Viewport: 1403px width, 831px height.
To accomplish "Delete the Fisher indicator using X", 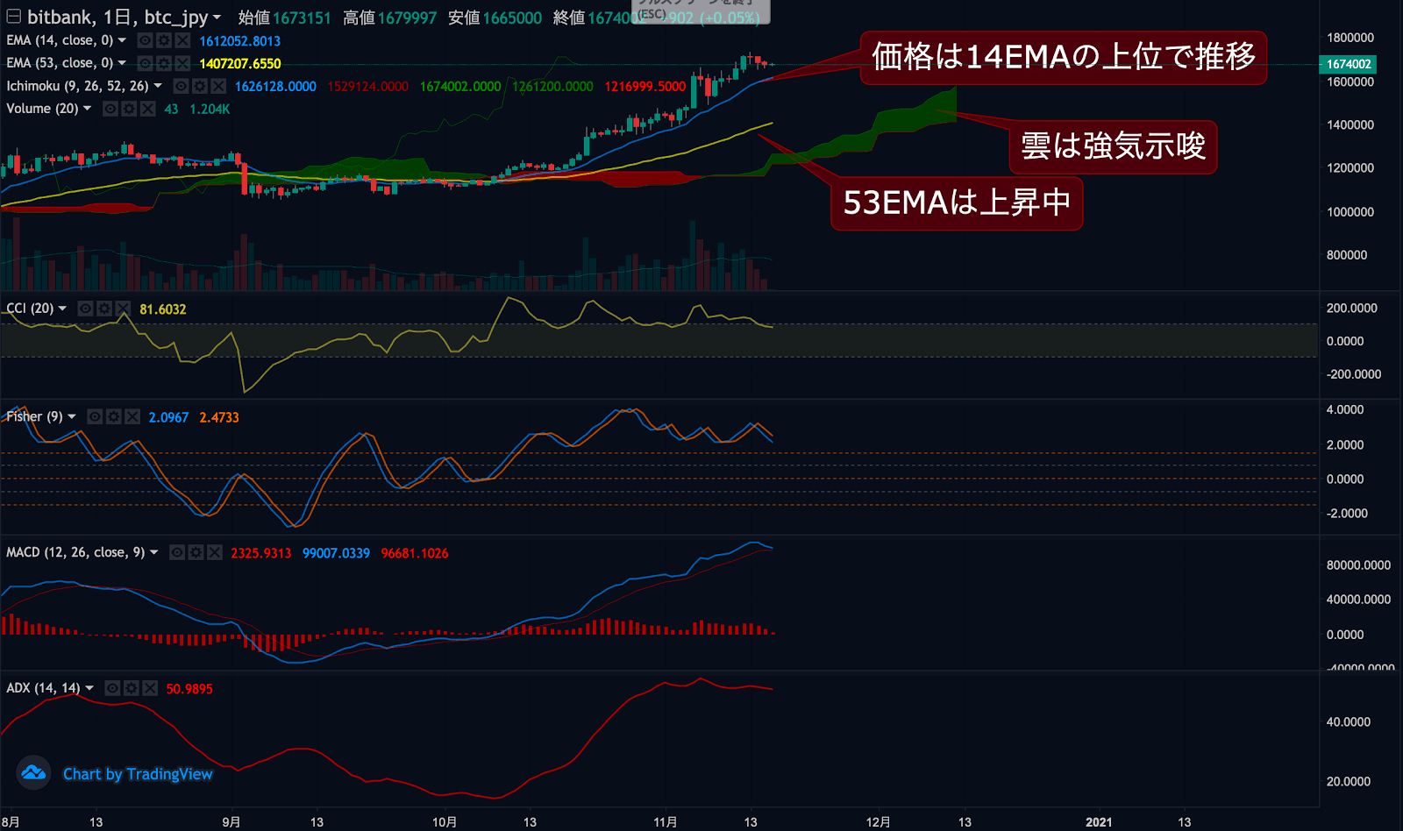I will click(132, 417).
